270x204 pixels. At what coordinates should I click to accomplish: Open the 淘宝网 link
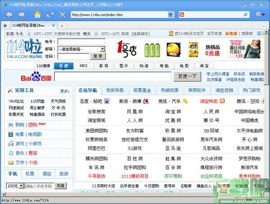pyautogui.click(x=173, y=112)
